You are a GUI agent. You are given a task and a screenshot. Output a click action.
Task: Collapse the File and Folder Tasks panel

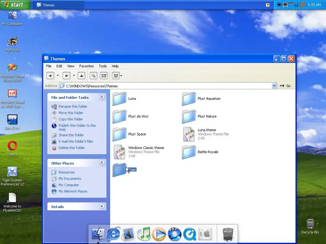coord(102,97)
